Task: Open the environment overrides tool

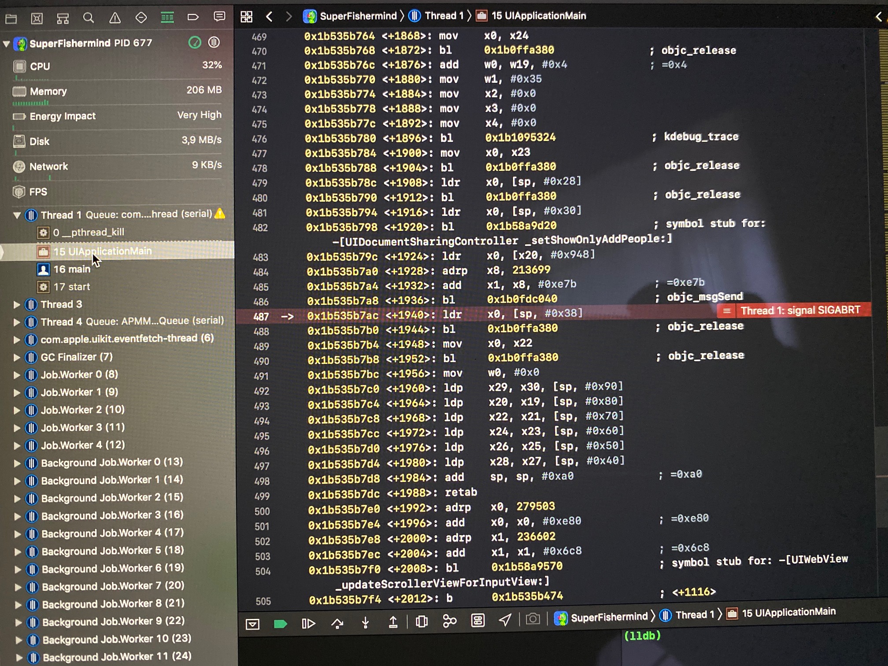Action: [x=478, y=621]
